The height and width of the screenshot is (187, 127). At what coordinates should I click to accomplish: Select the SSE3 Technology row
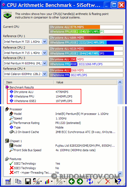click(61, 168)
